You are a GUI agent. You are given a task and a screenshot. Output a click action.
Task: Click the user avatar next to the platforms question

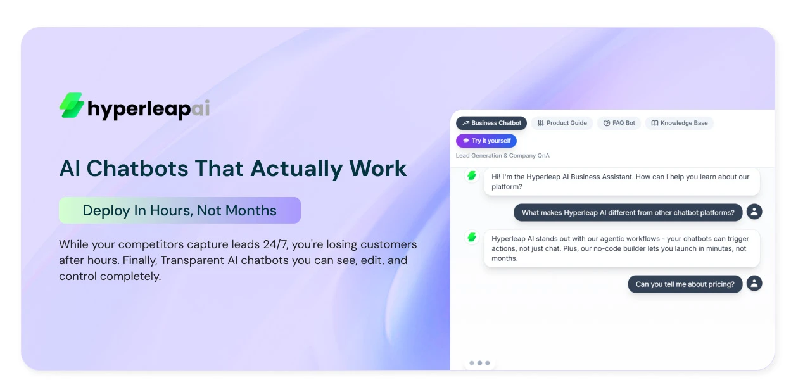click(754, 212)
